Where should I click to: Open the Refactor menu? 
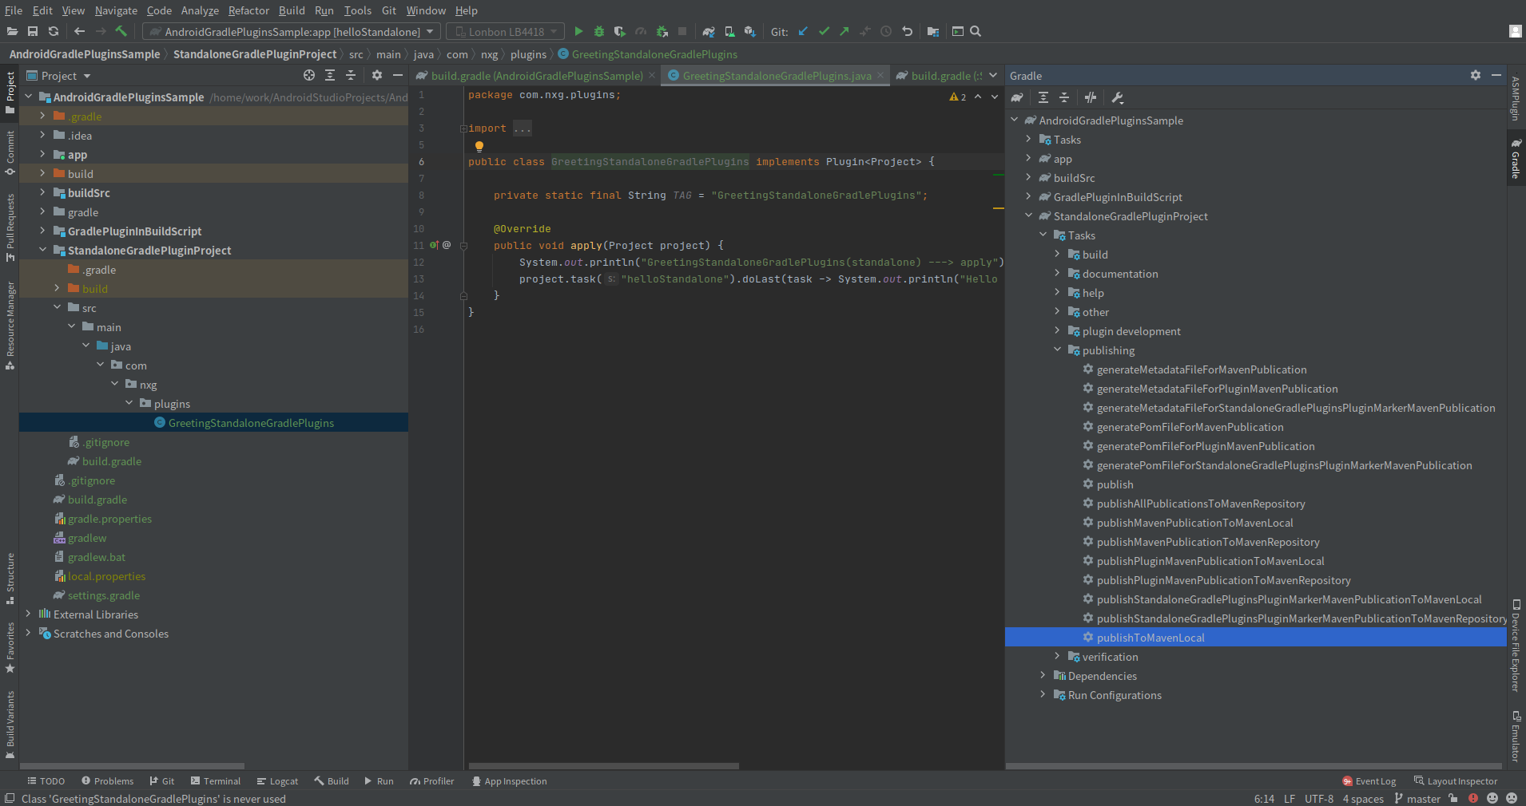(x=248, y=10)
